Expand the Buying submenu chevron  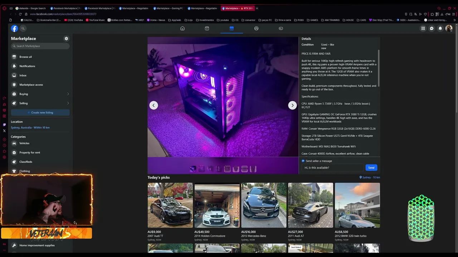click(68, 94)
